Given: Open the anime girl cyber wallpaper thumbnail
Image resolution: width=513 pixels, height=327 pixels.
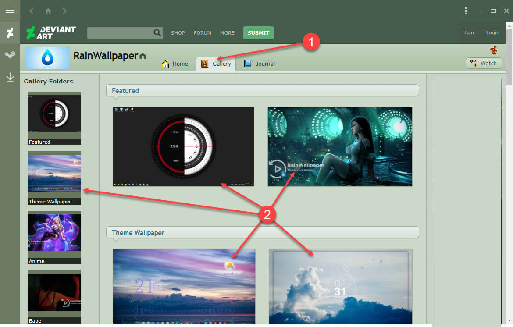Looking at the screenshot, I should tap(340, 146).
